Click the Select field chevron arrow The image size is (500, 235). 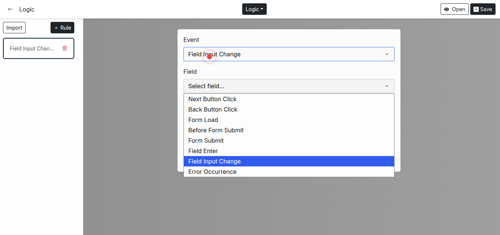click(386, 86)
